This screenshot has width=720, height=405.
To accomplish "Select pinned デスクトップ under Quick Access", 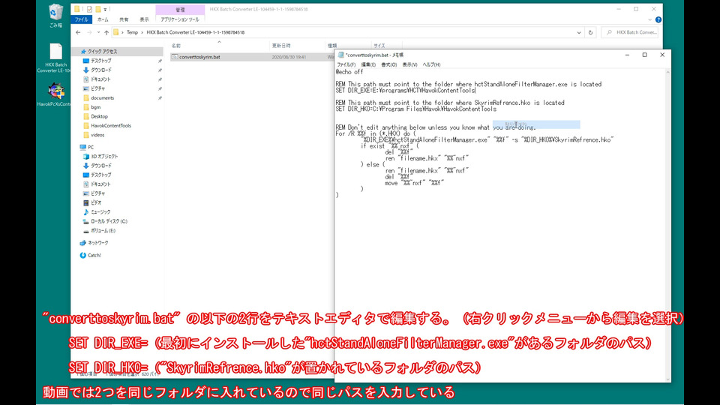I will coord(101,61).
